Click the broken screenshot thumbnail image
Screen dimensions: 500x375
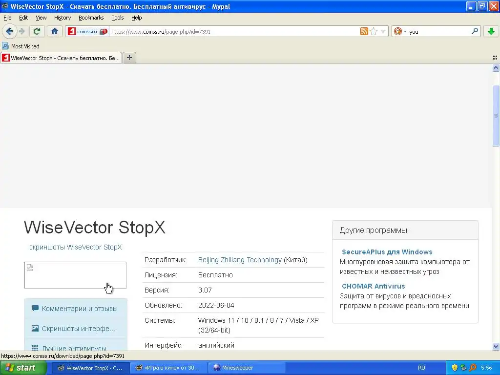coord(75,275)
